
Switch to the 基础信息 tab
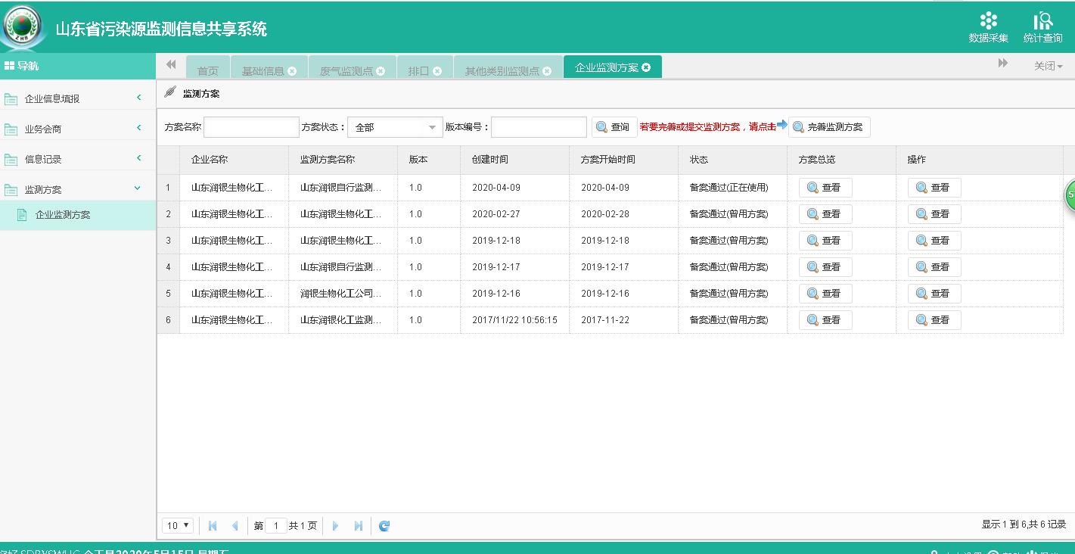[x=263, y=71]
